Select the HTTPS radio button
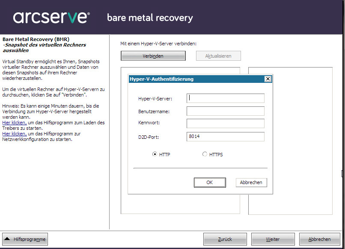345x249 pixels. [205, 154]
